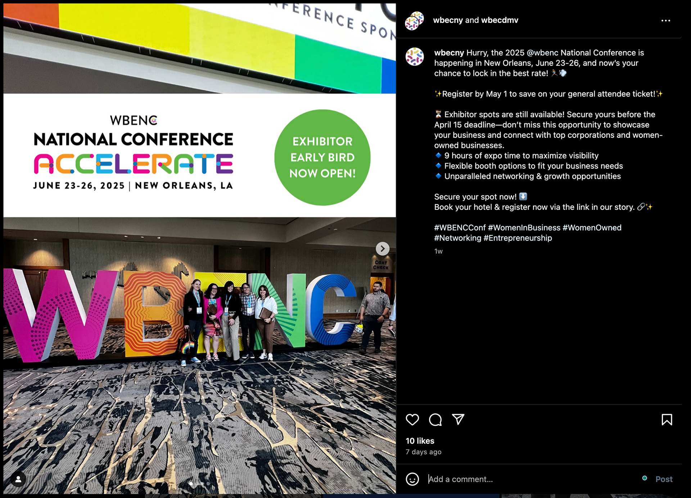This screenshot has width=691, height=498.
Task: Open the #WomenOwned hashtag
Action: 592,227
